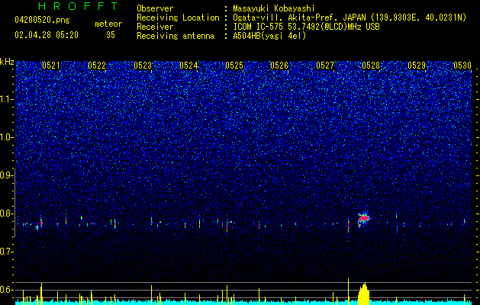Click the 1.0 kHz axis value
Image resolution: width=480 pixels, height=305 pixels.
point(7,137)
